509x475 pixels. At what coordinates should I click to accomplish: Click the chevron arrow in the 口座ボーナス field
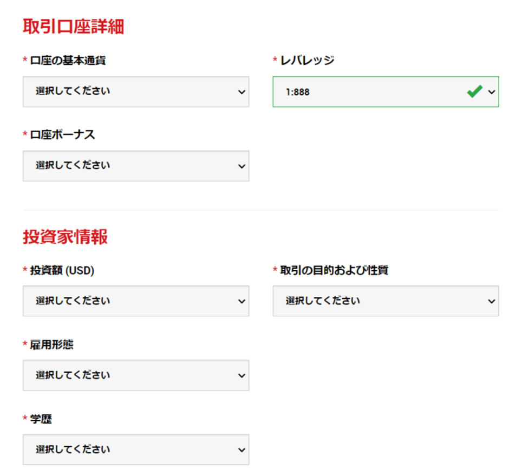click(242, 167)
